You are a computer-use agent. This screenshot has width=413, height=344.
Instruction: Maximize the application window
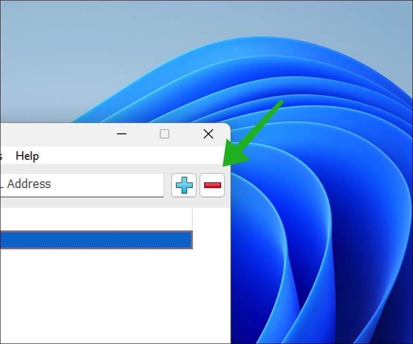(165, 134)
